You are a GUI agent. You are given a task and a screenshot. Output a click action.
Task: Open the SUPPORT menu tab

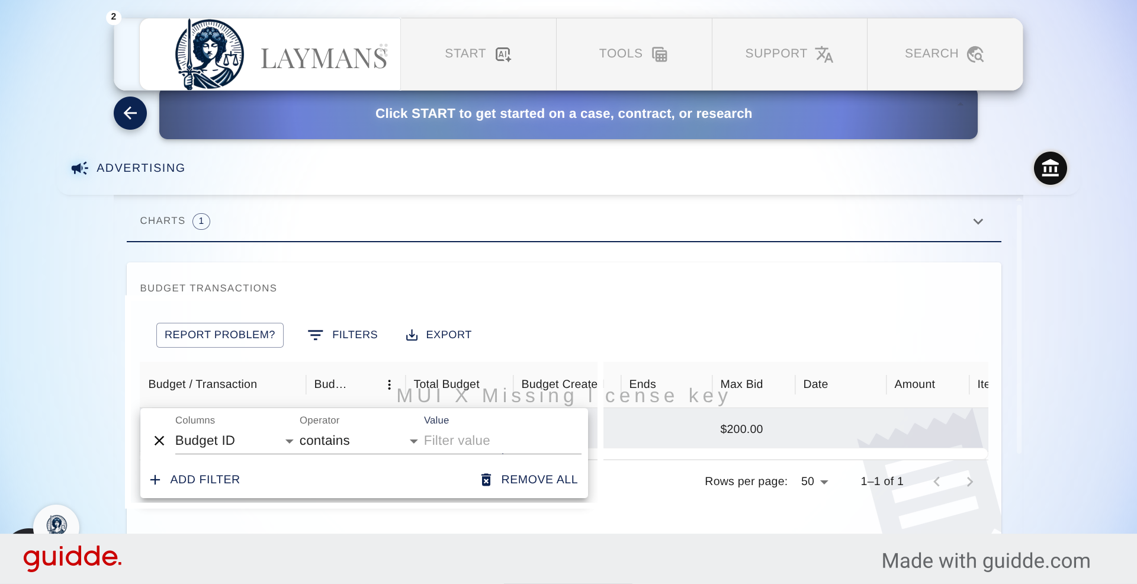pyautogui.click(x=789, y=54)
